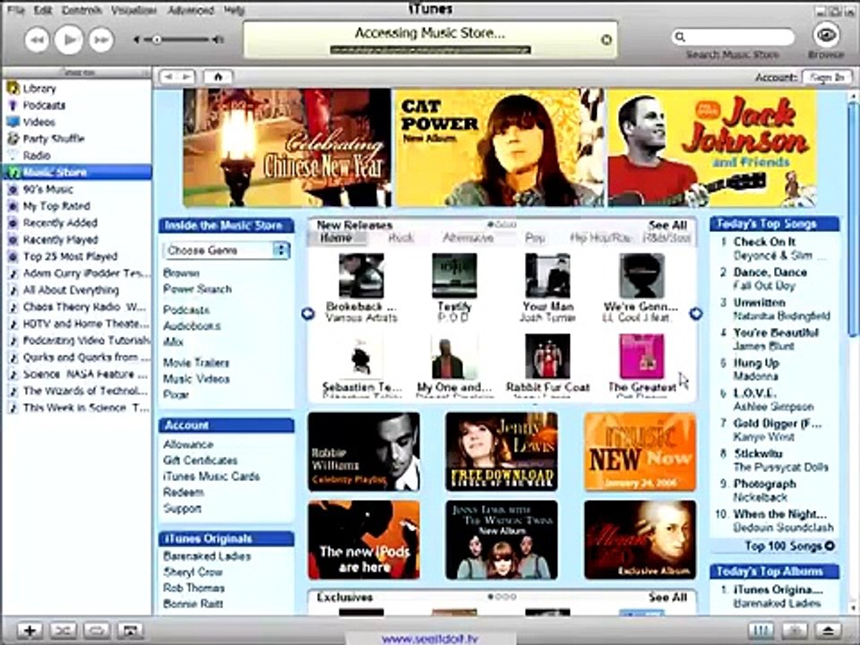Viewport: 860px width, 645px height.
Task: Go back with the store back arrow
Action: pos(169,77)
